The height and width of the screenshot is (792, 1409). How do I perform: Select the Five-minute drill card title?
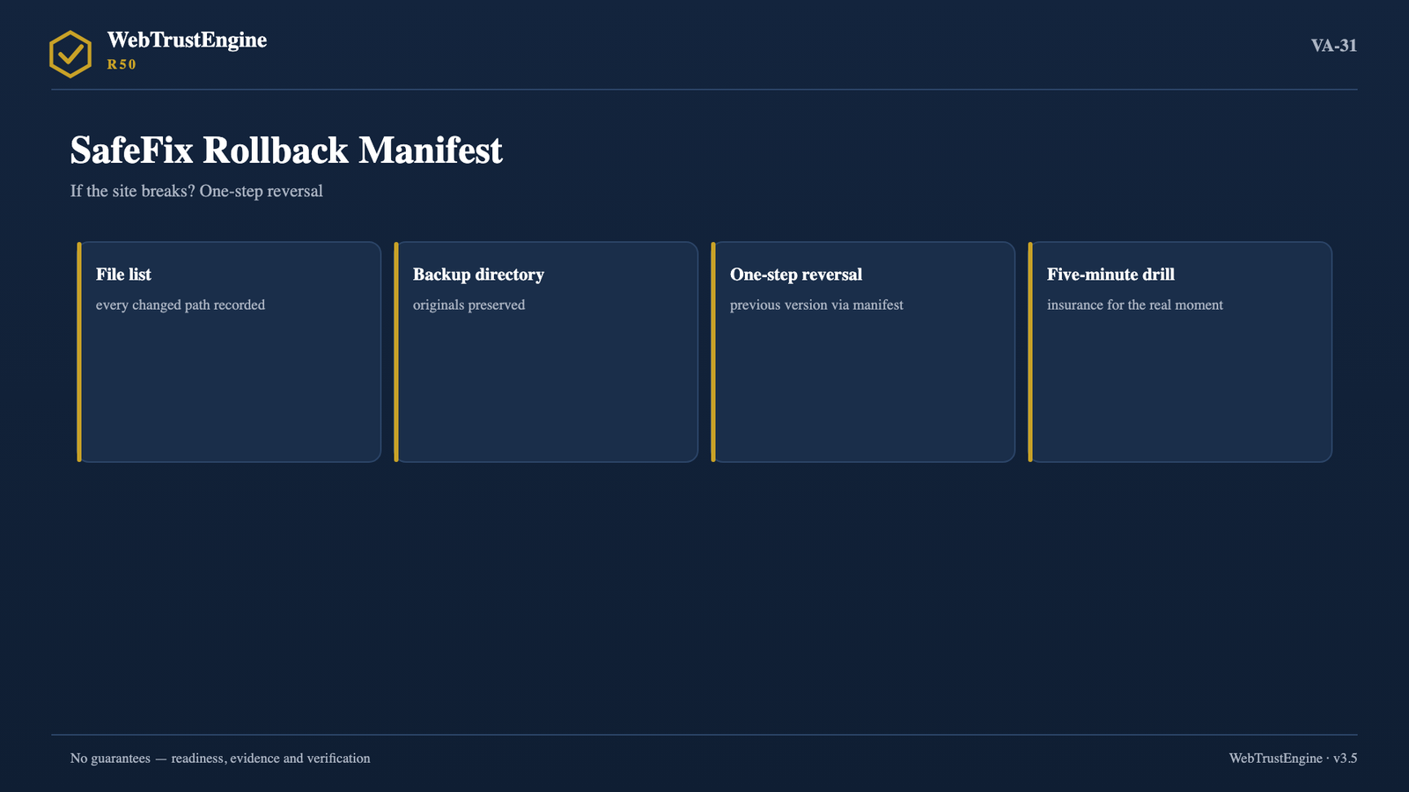[x=1110, y=275]
